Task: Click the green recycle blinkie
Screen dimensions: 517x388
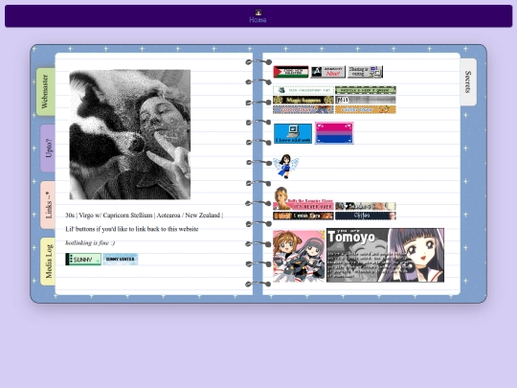Action: (366, 90)
